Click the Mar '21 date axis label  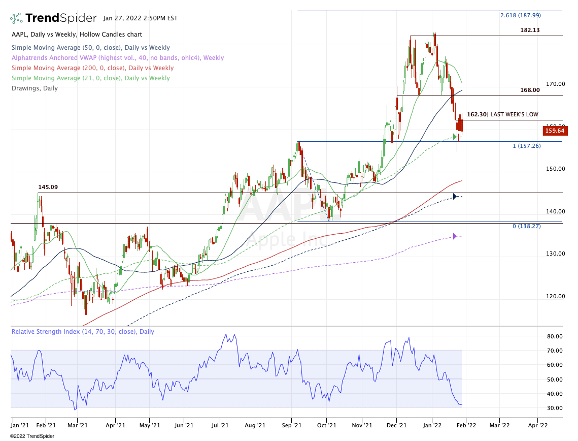[x=78, y=425]
